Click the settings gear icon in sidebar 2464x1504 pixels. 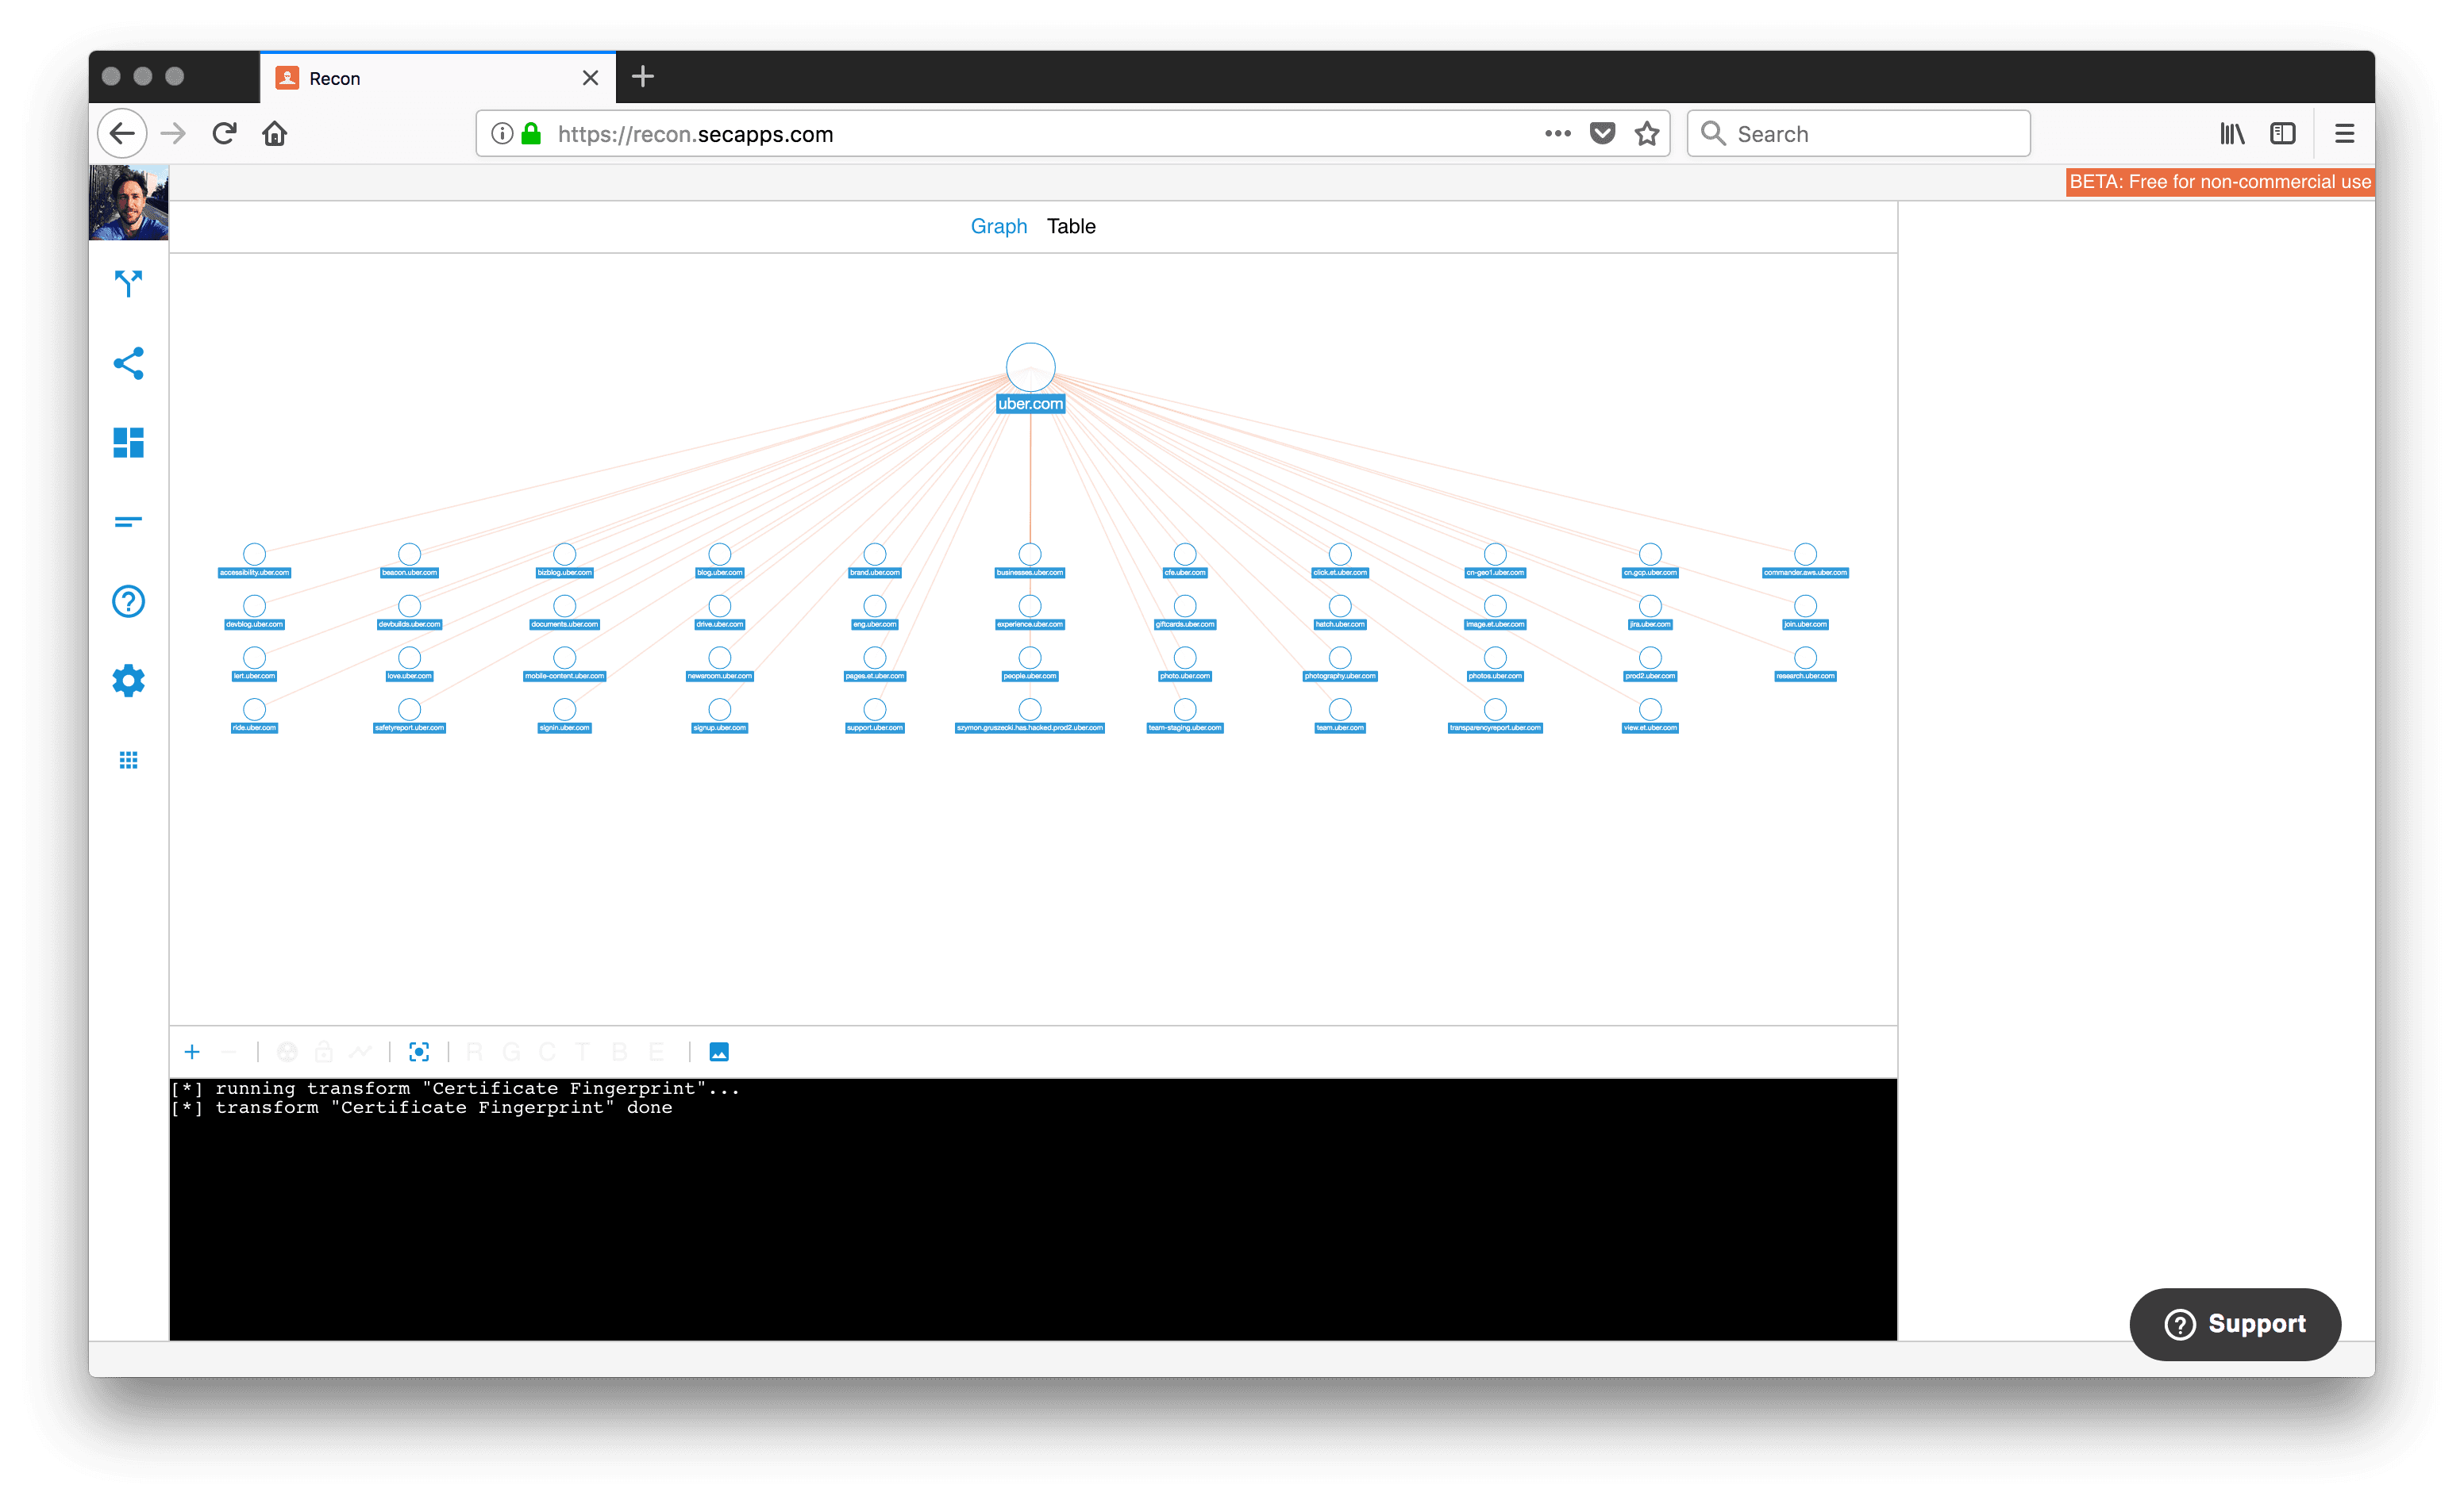127,681
